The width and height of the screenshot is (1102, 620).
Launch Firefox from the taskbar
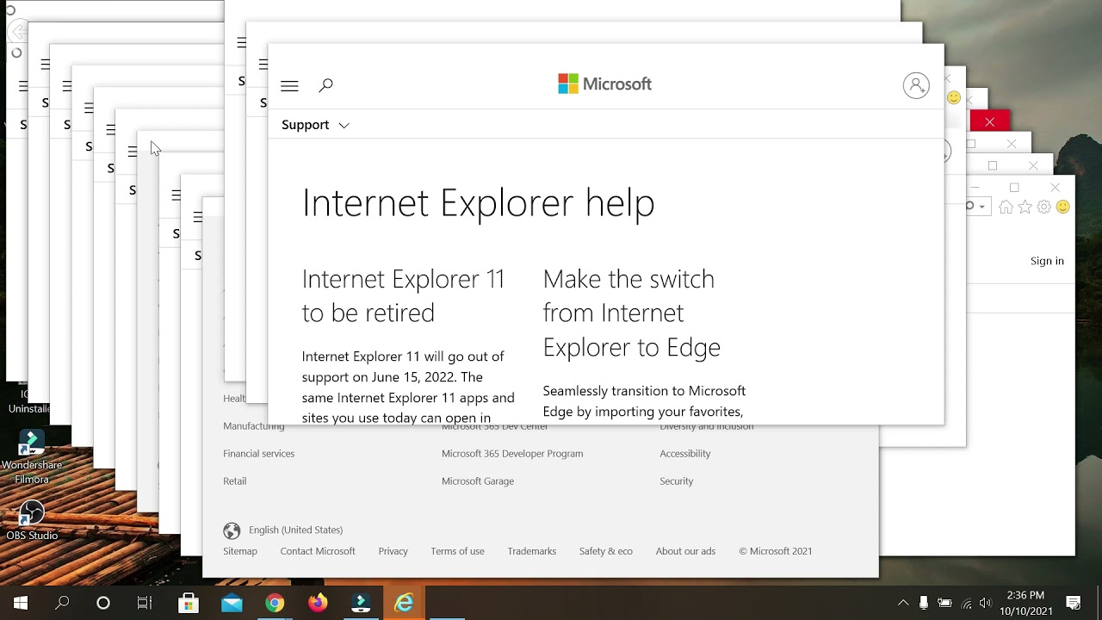[318, 603]
